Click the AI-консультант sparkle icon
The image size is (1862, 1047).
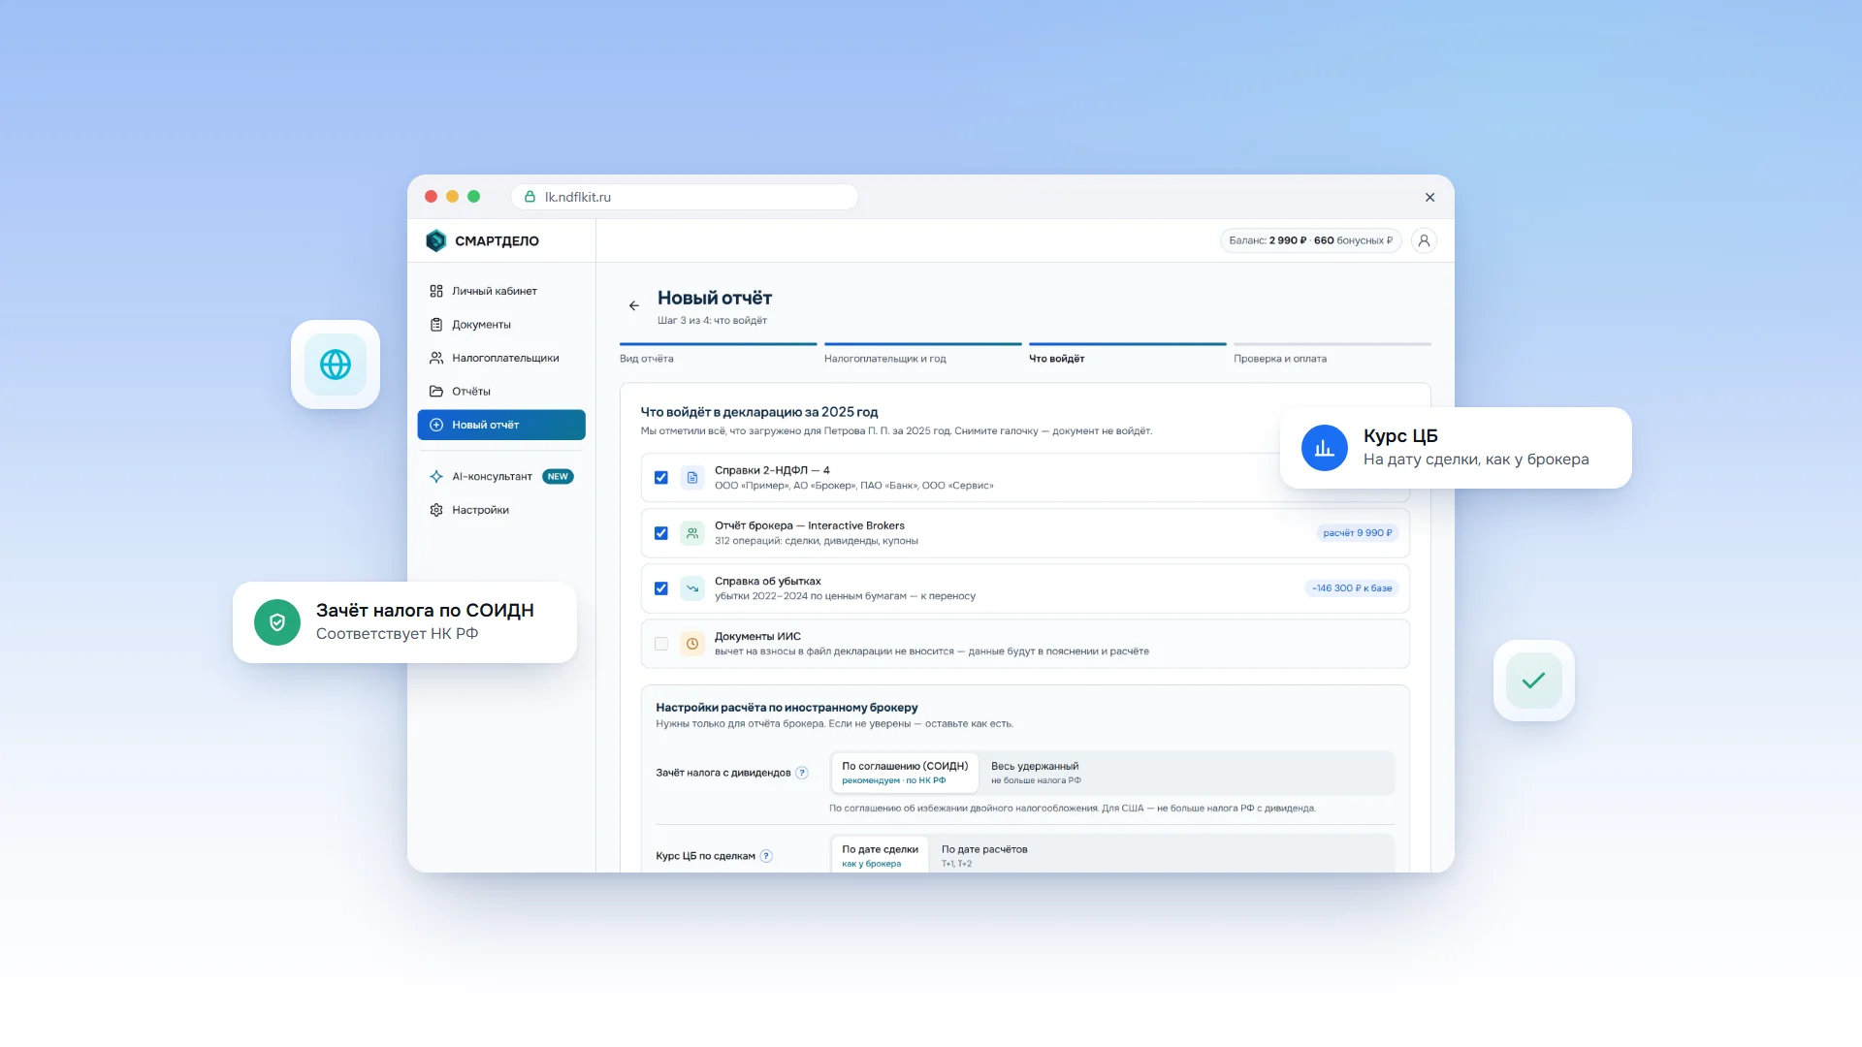436,476
